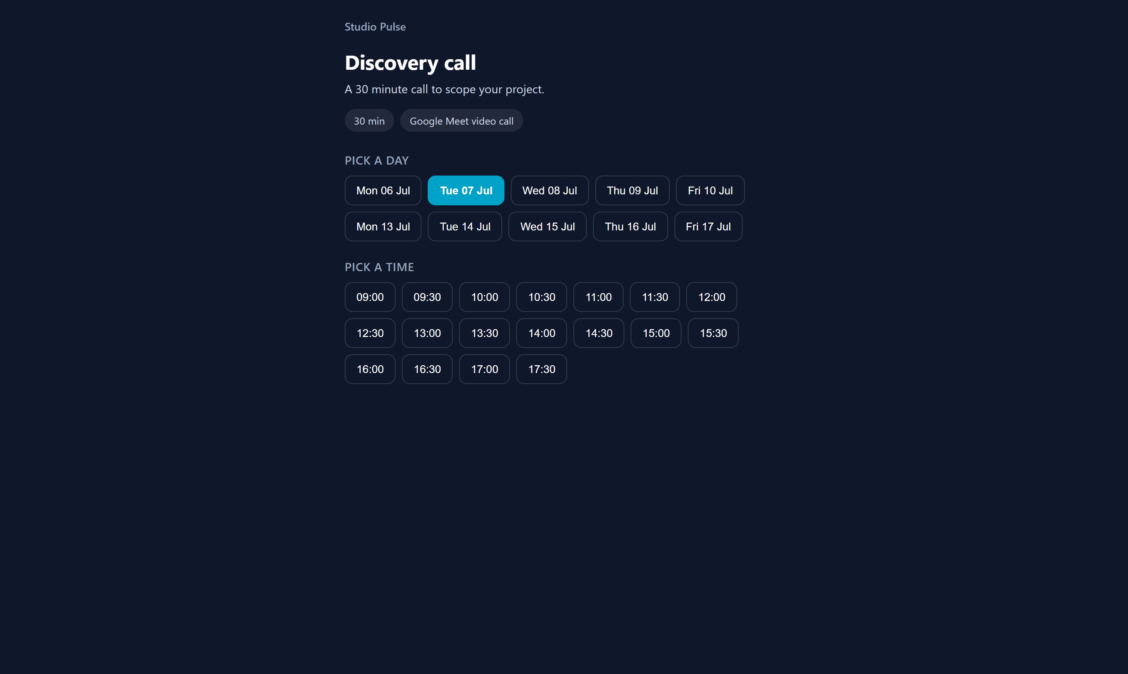This screenshot has height=674, width=1128.
Task: Click the Discovery call heading
Action: click(x=410, y=63)
